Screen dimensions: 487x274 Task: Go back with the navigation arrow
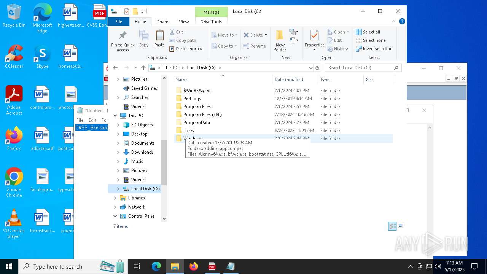[x=116, y=68]
